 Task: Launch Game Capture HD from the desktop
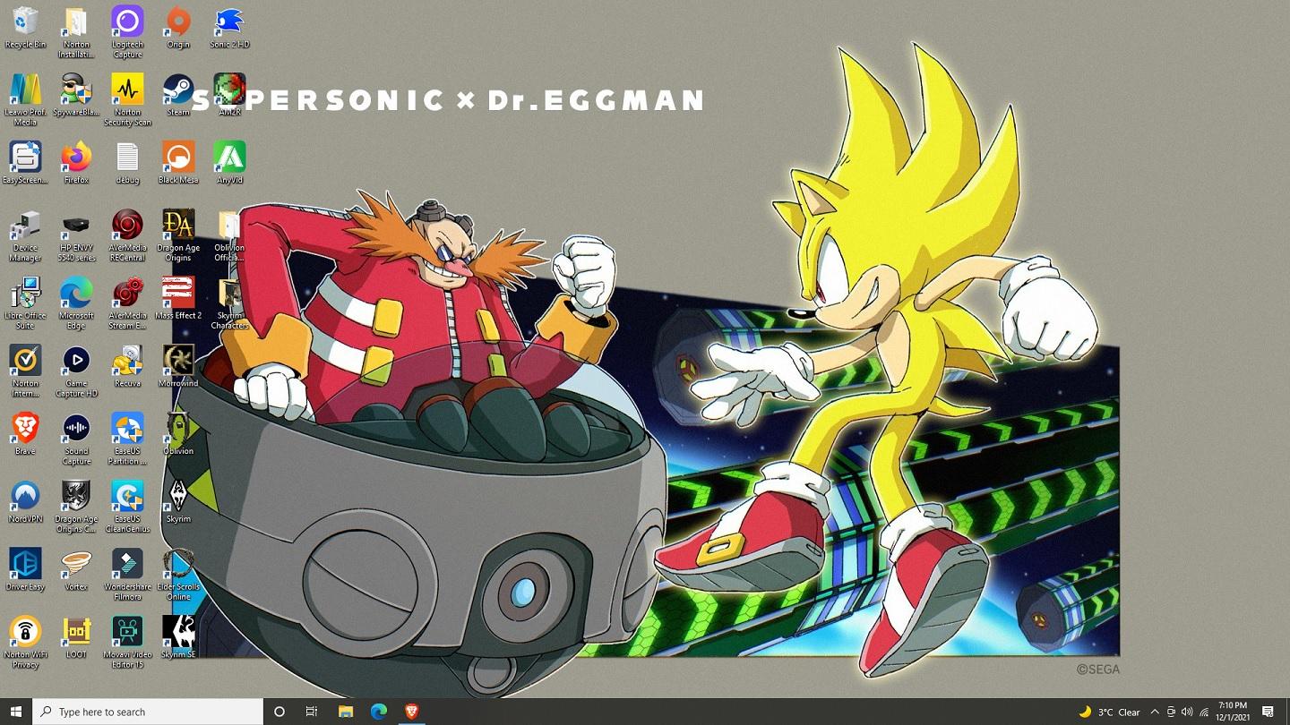coord(76,371)
